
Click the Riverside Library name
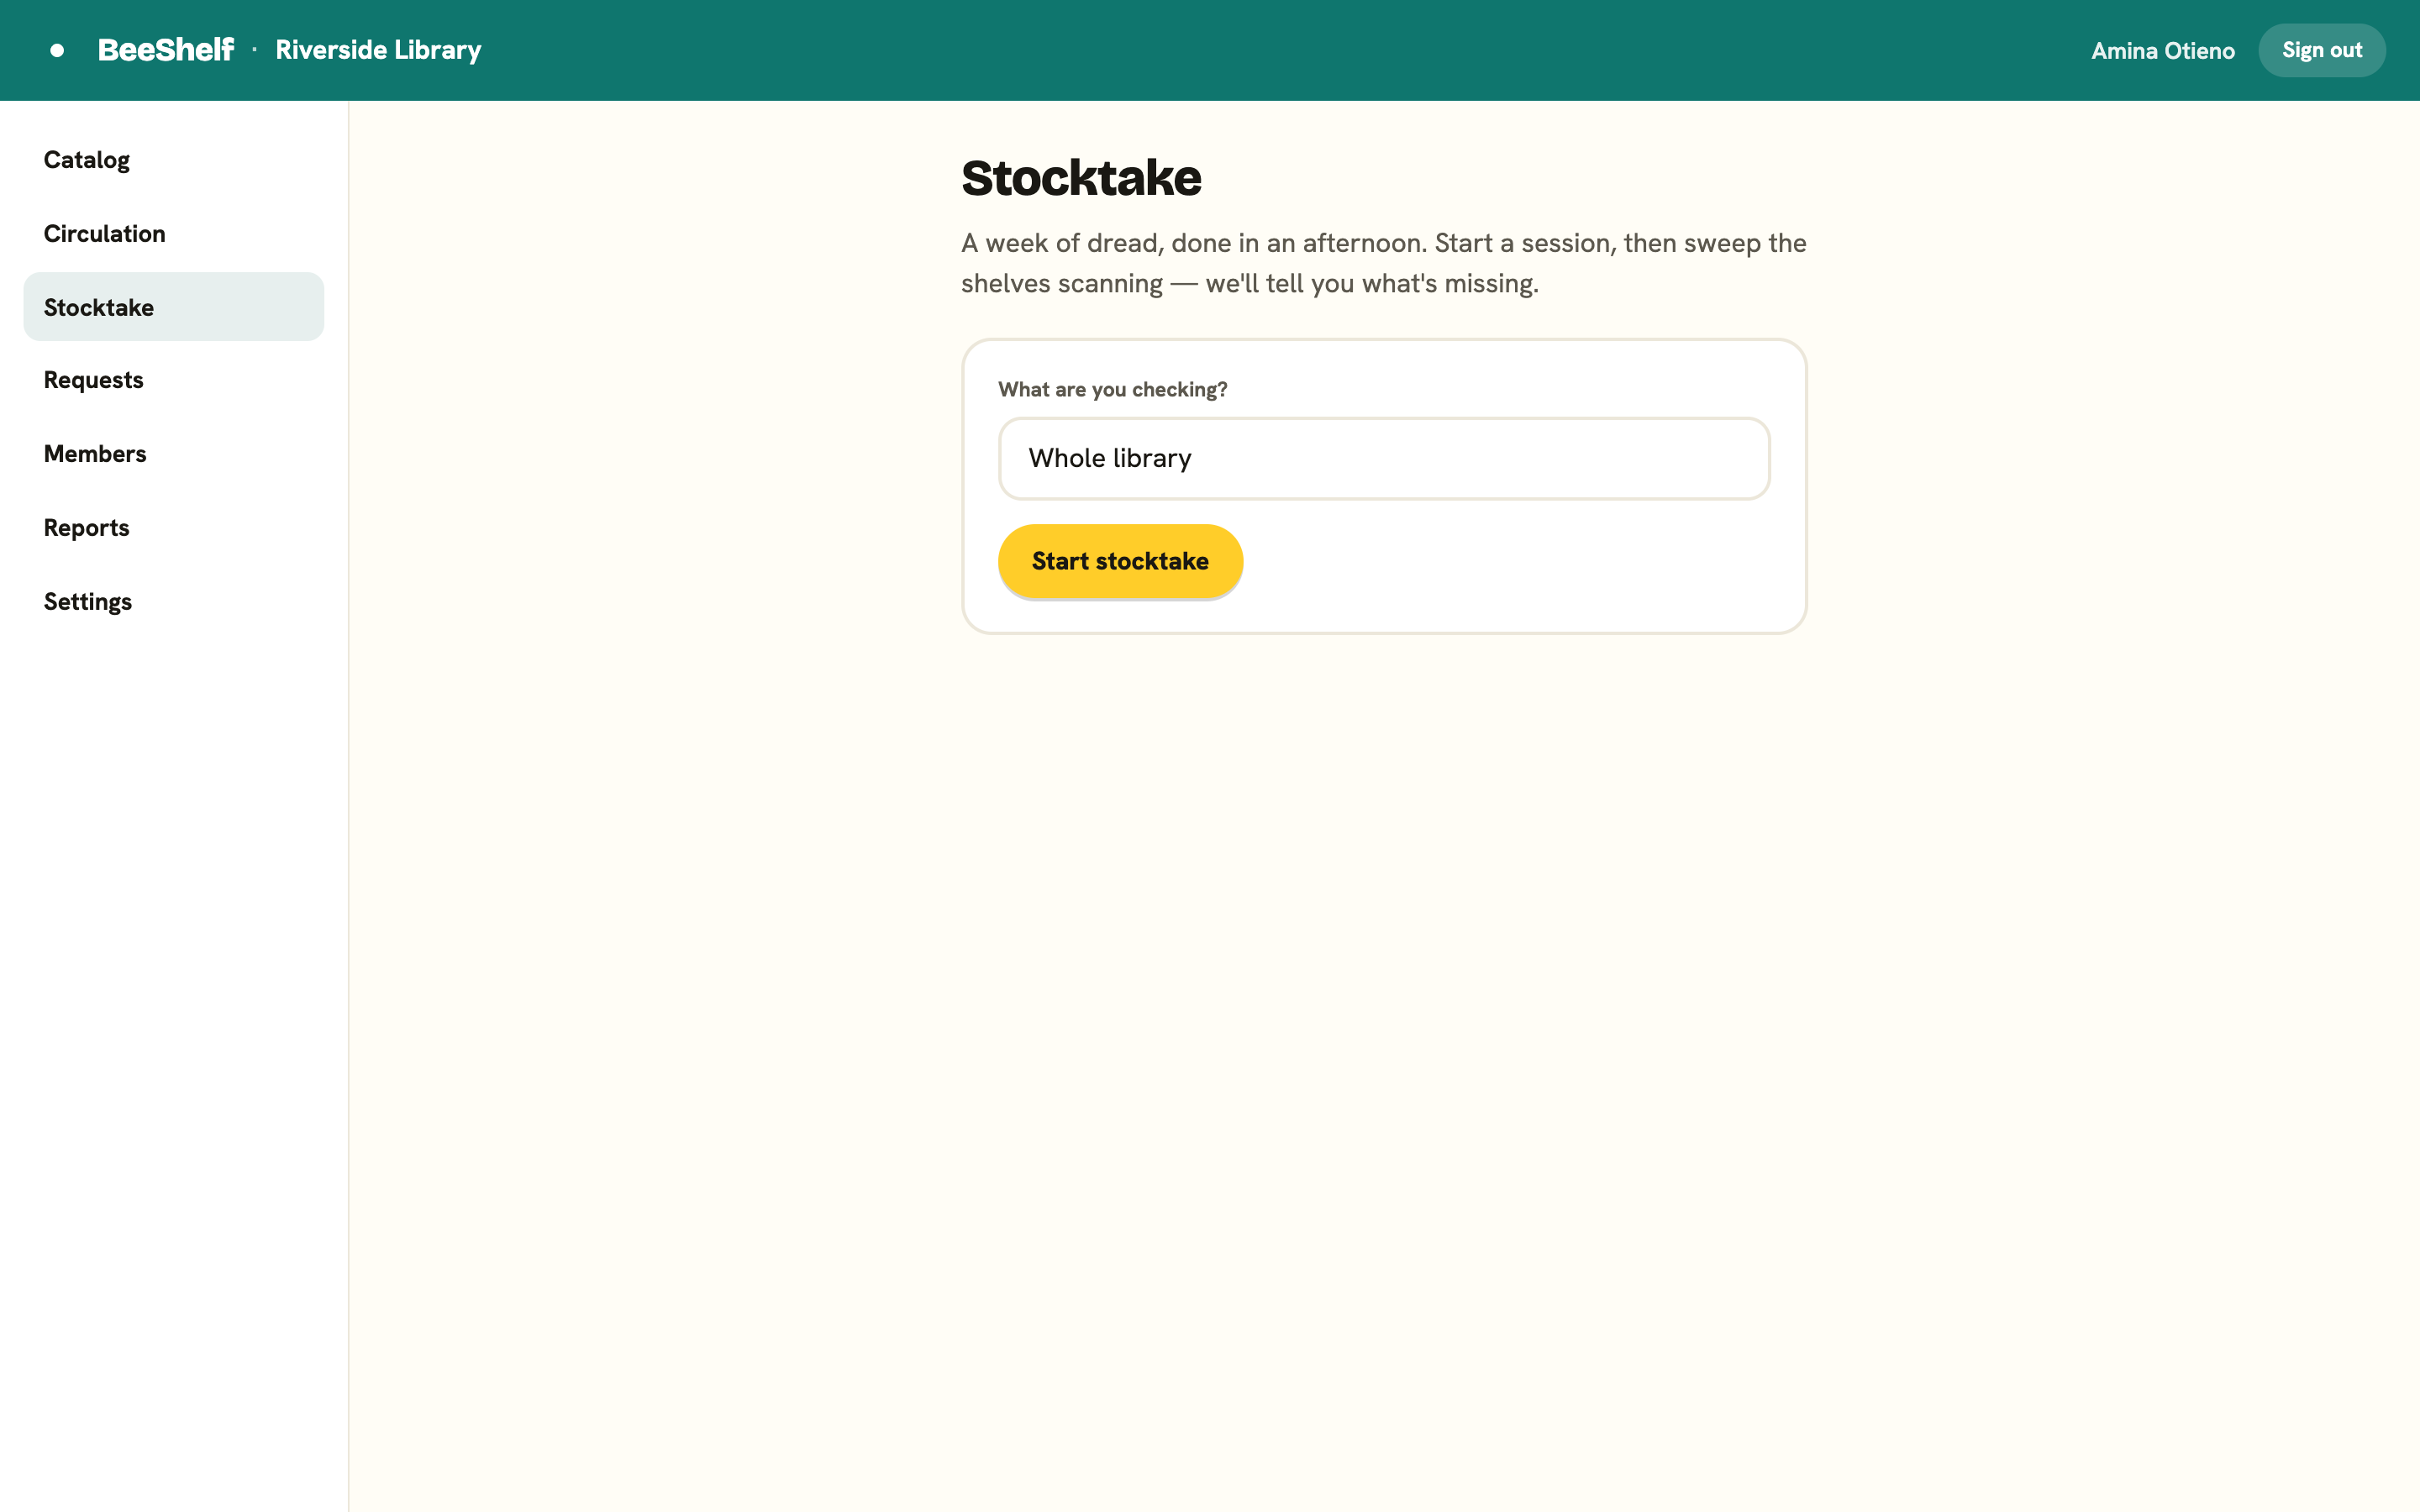378,50
